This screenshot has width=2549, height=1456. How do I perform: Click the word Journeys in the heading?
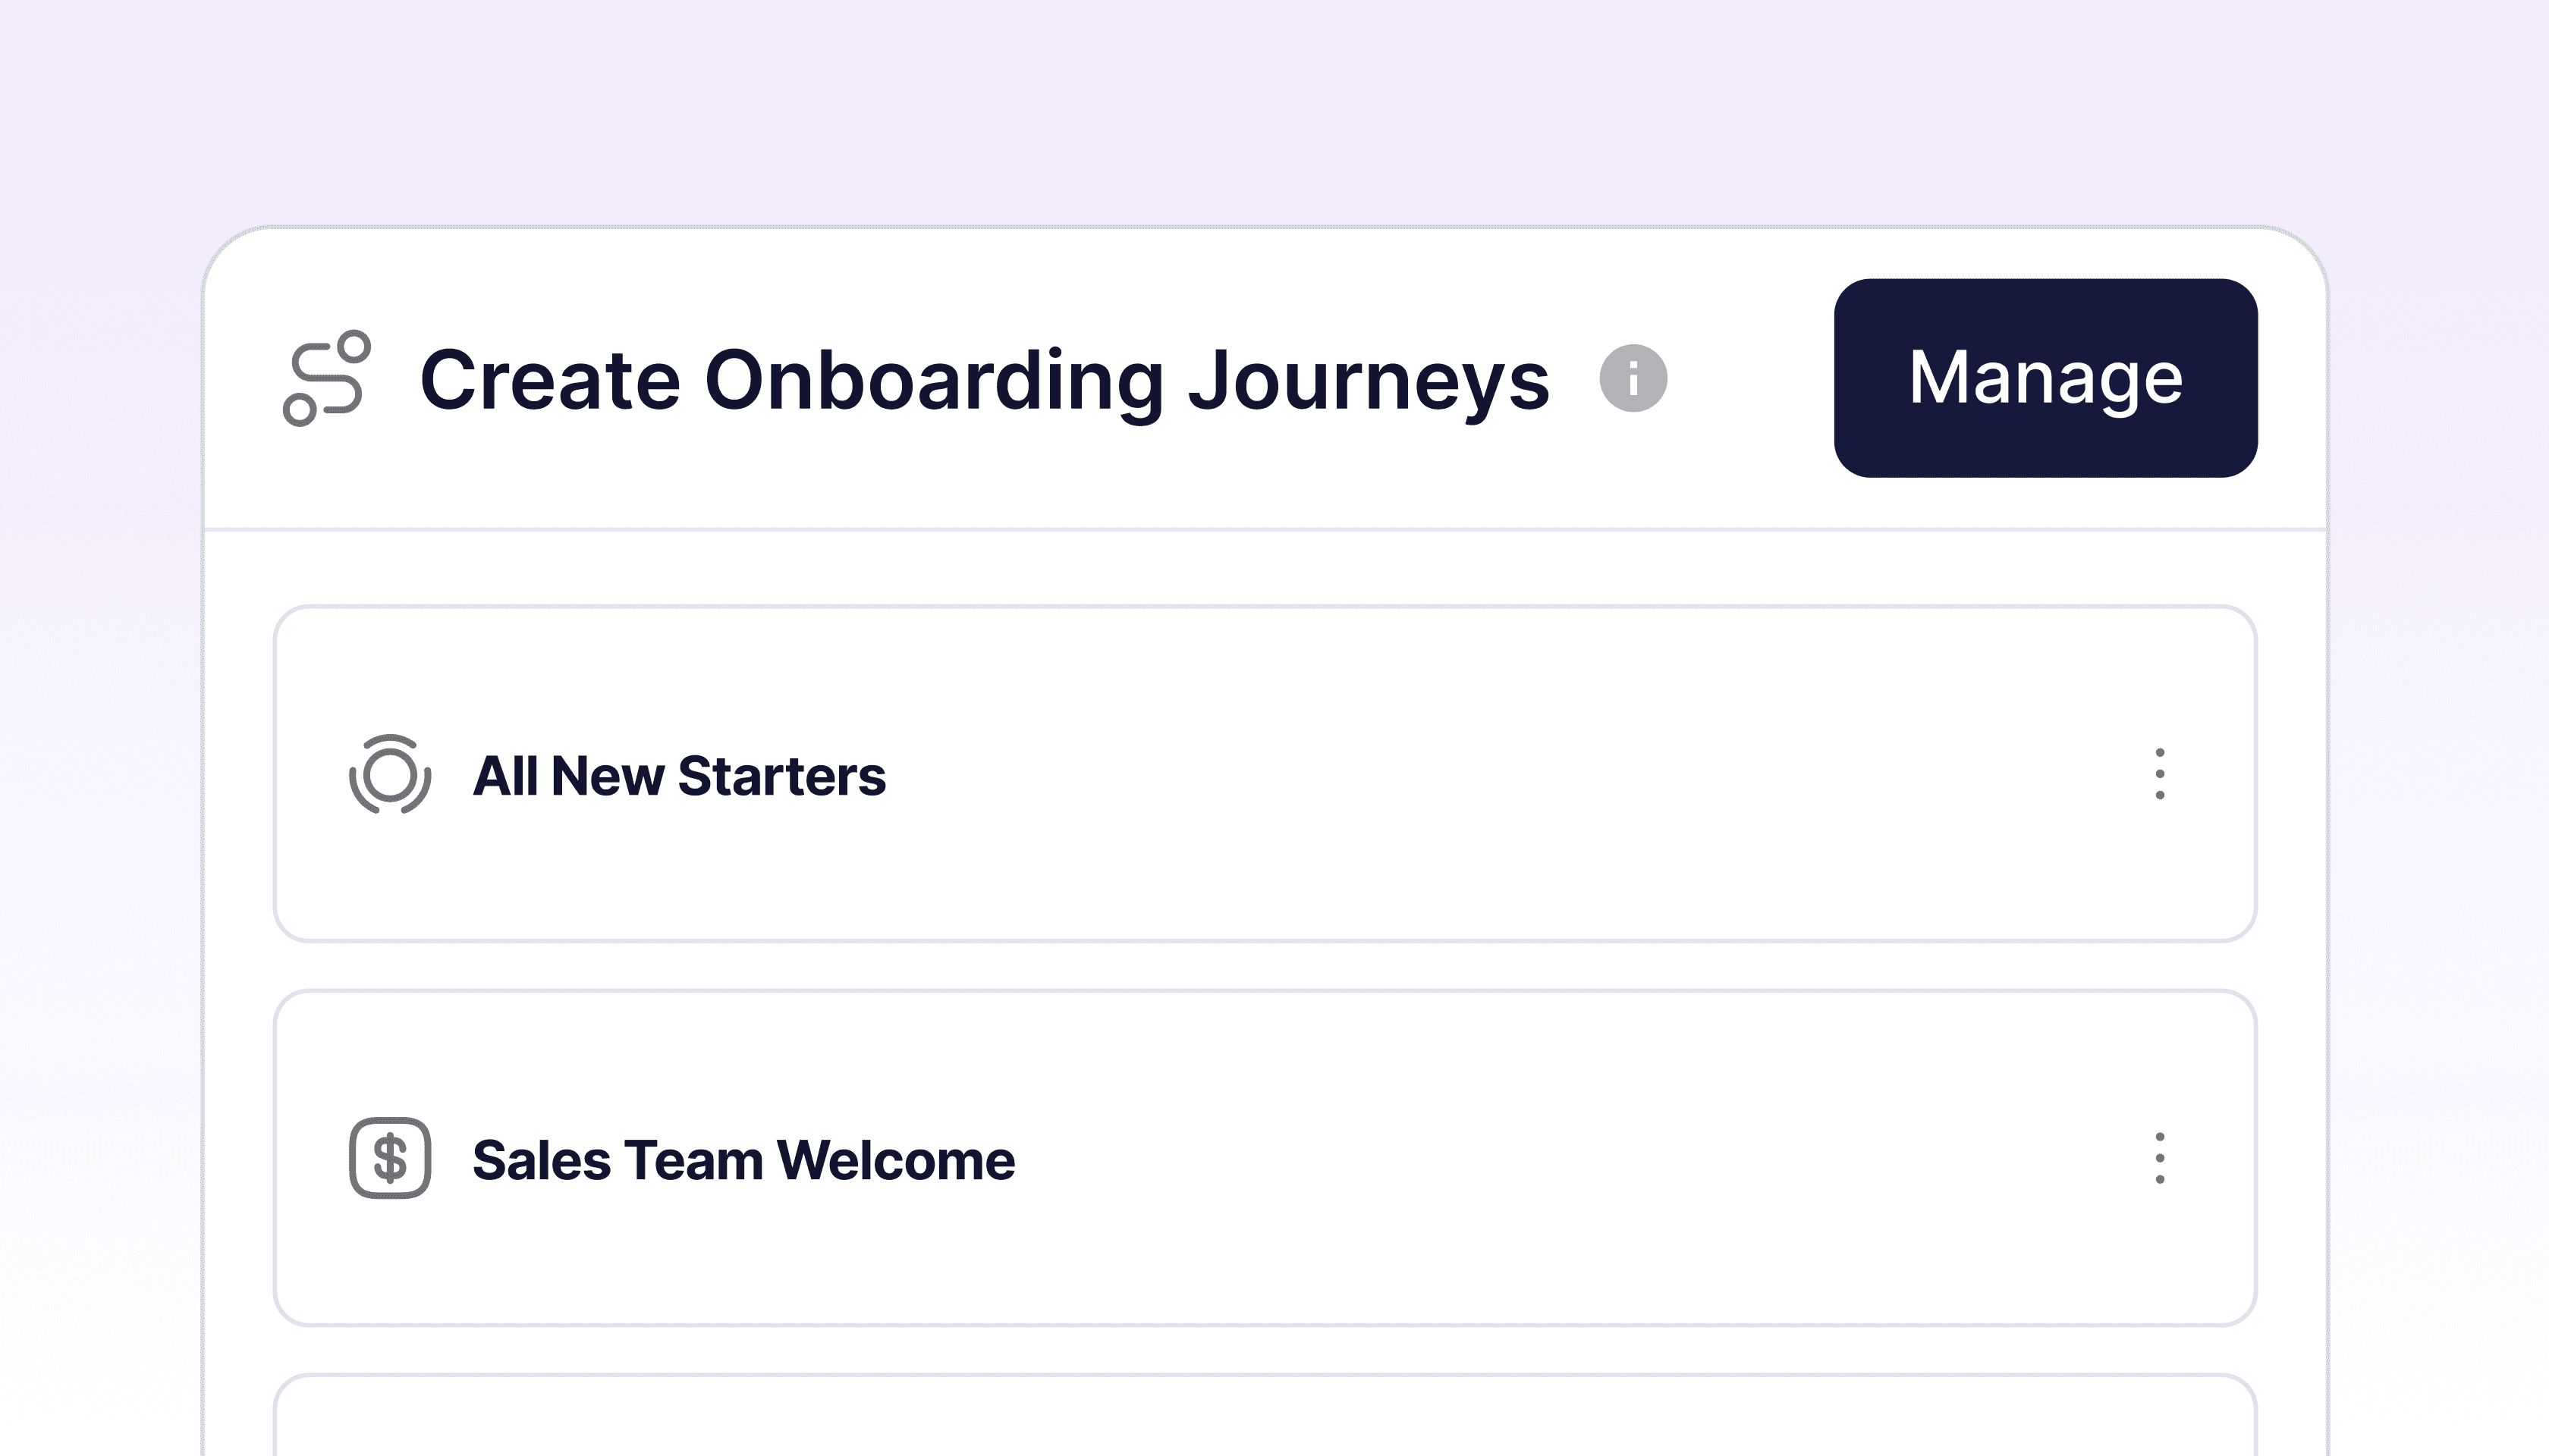pos(1368,380)
